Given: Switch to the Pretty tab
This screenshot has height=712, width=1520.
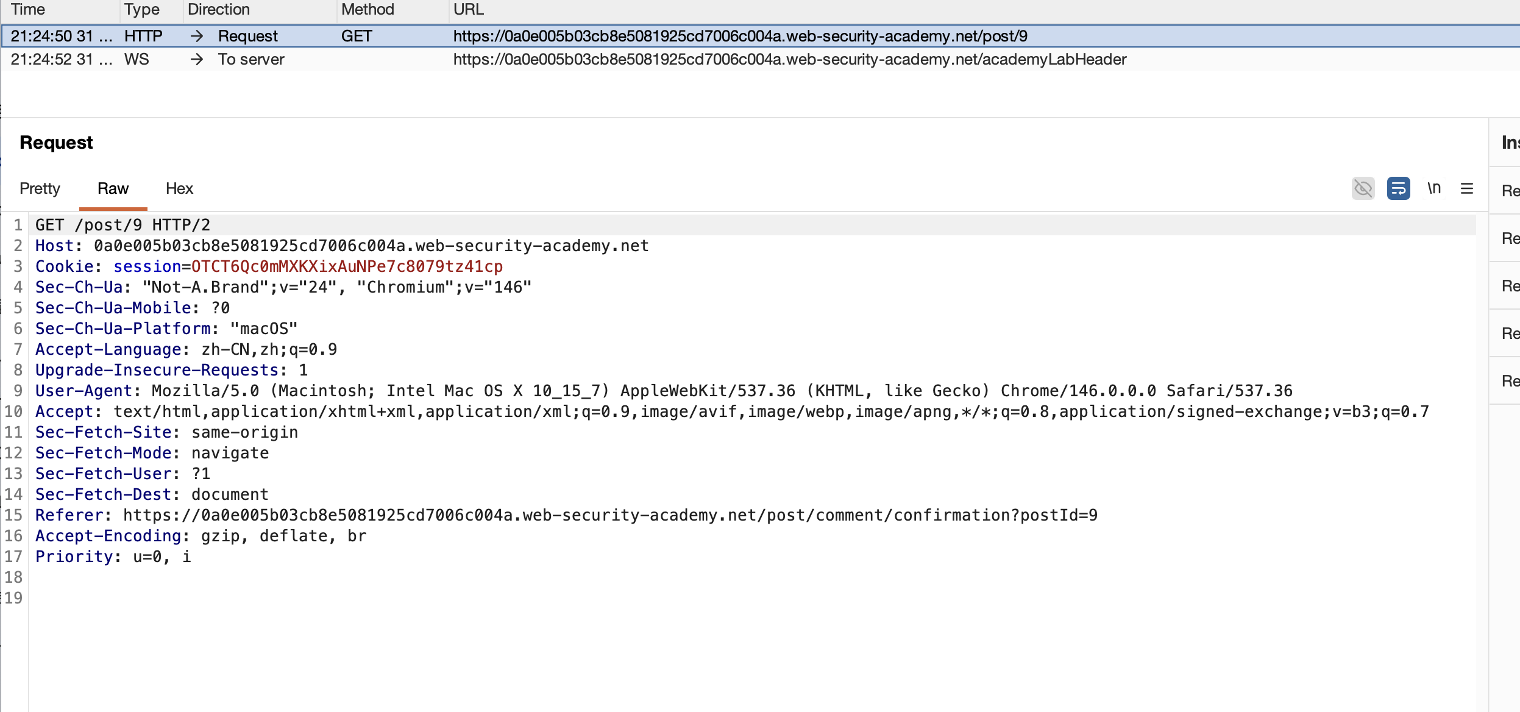Looking at the screenshot, I should click(x=40, y=188).
